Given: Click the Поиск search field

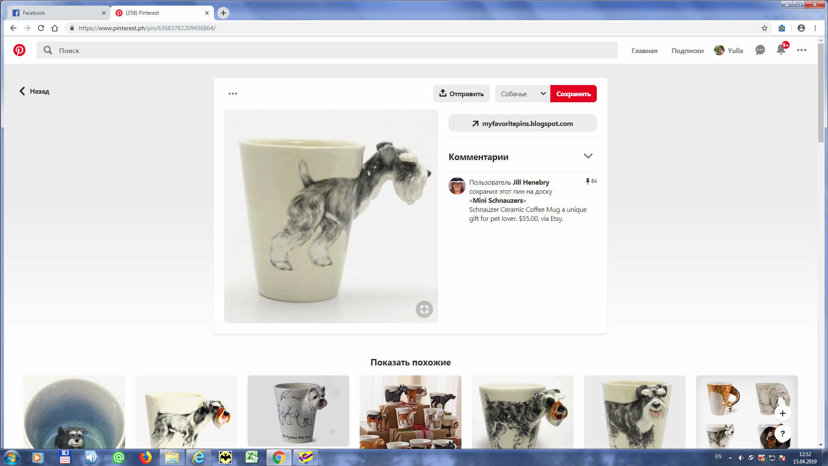Looking at the screenshot, I should tap(328, 50).
